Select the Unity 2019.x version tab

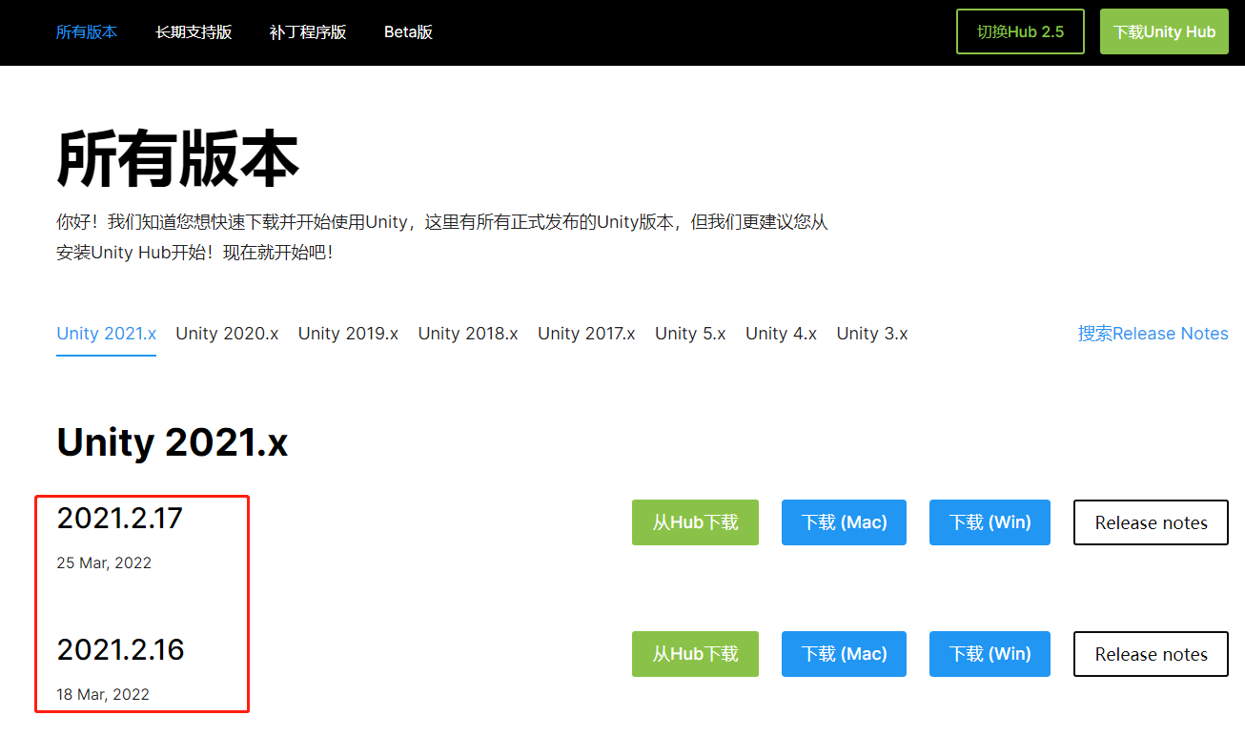click(x=348, y=334)
